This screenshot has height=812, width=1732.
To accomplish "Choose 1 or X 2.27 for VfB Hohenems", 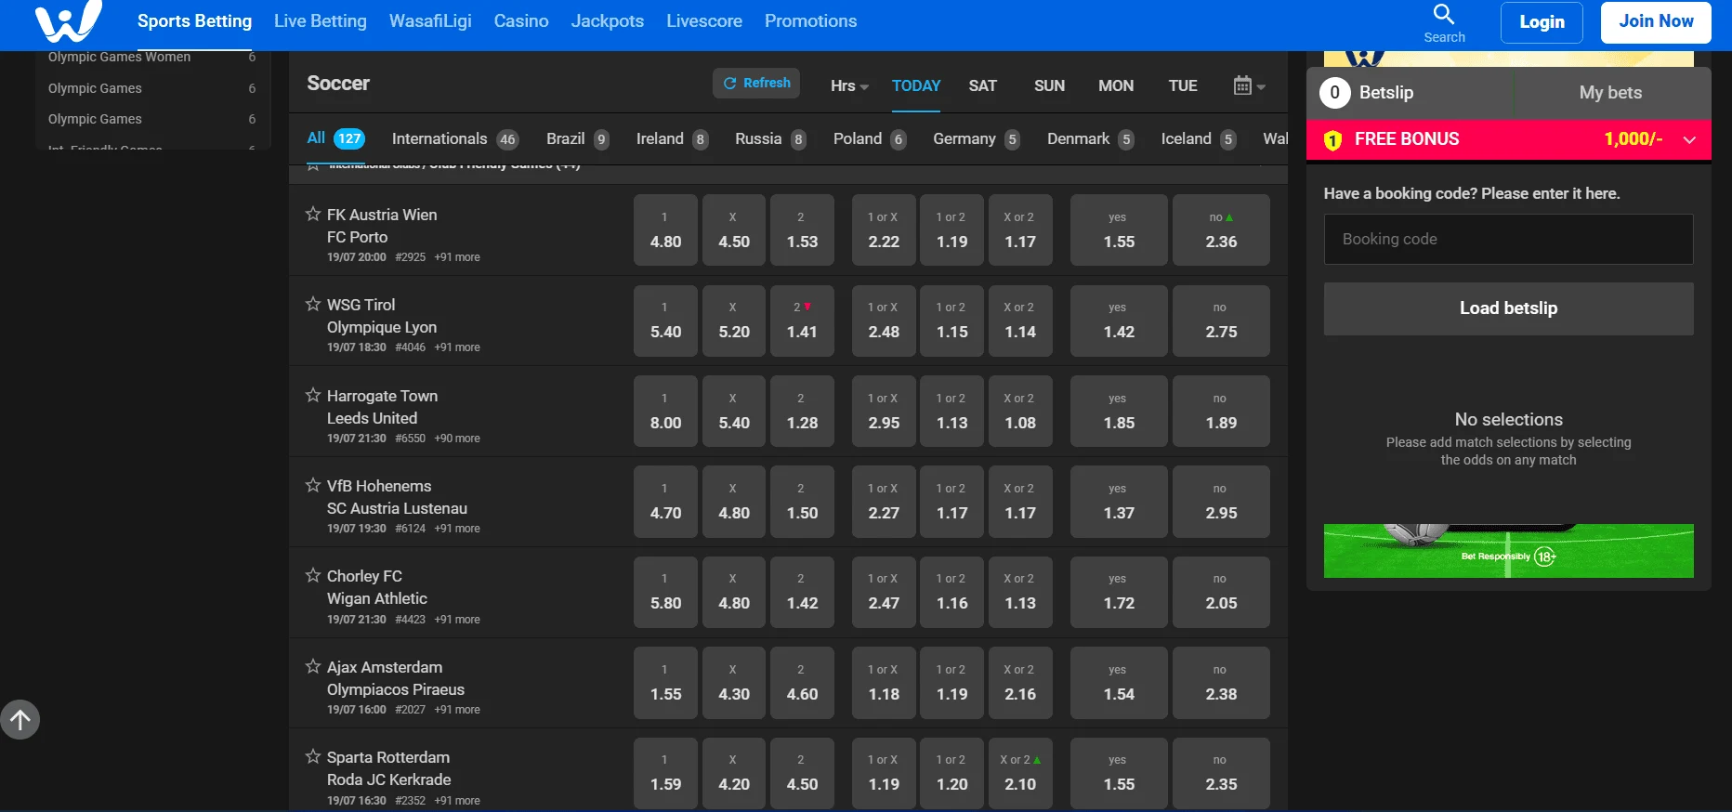I will [x=884, y=502].
